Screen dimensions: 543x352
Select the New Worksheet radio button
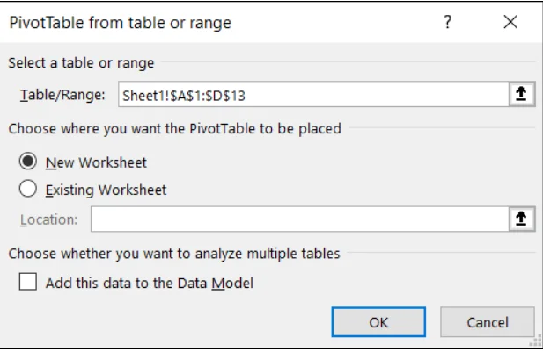click(28, 162)
